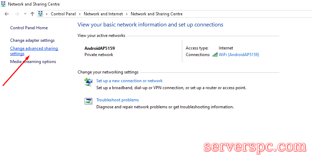Open the WiFi (AndroidAP5159) connection link
Screen dimensions: 312x156
239,55
